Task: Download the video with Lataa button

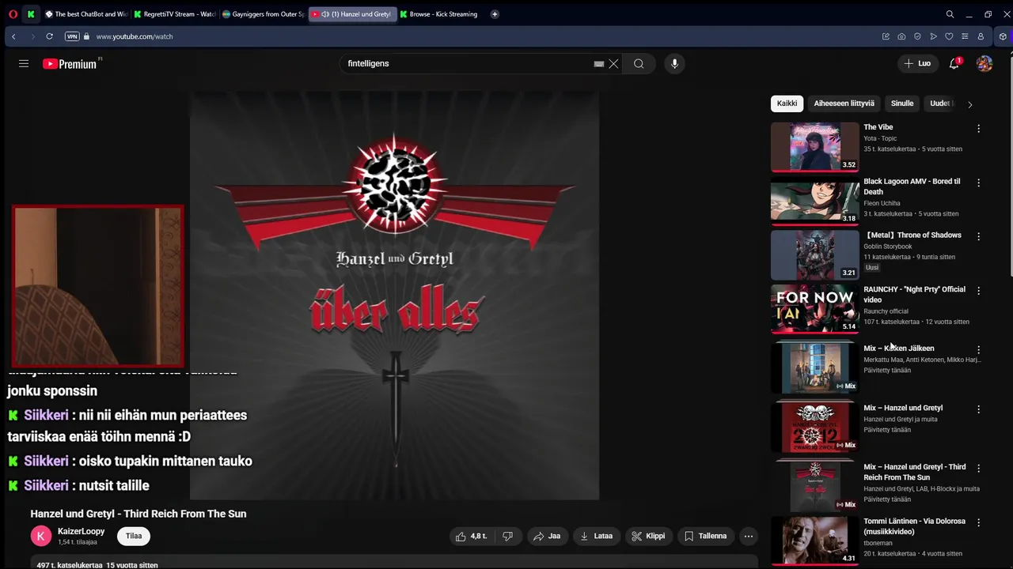Action: (597, 536)
